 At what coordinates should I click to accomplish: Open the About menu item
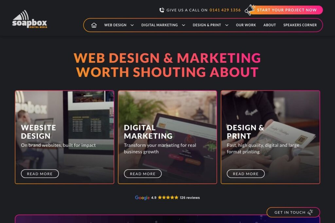coord(270,25)
